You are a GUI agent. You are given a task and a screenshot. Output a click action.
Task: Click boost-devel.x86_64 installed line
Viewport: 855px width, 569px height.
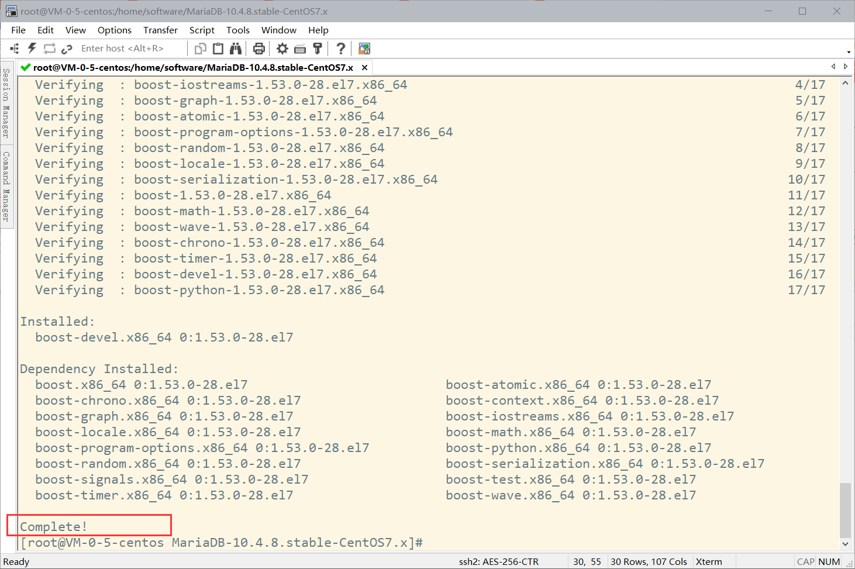click(164, 337)
